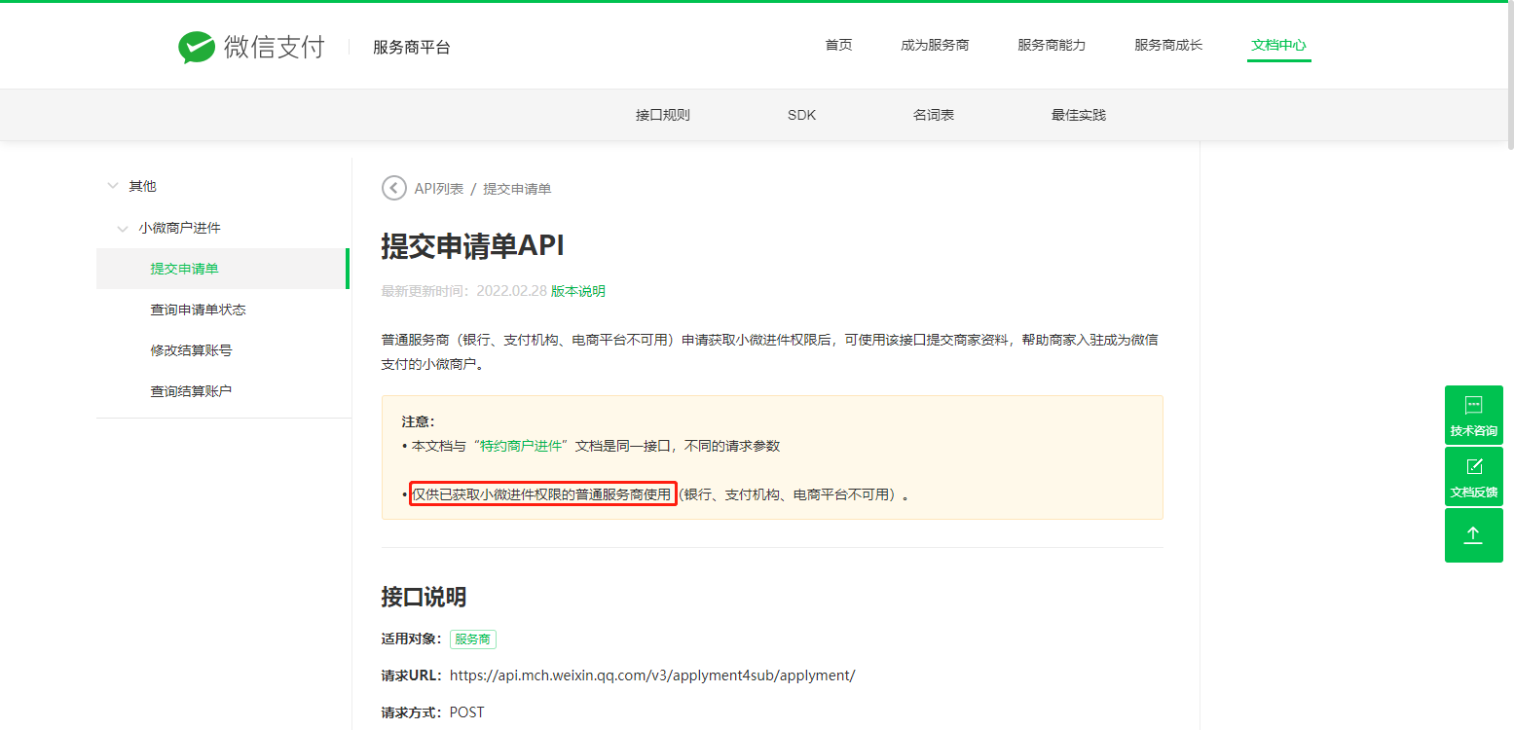Click the 服务商 tag next to 适用对象
Screen dimensions: 1514x730
click(473, 639)
